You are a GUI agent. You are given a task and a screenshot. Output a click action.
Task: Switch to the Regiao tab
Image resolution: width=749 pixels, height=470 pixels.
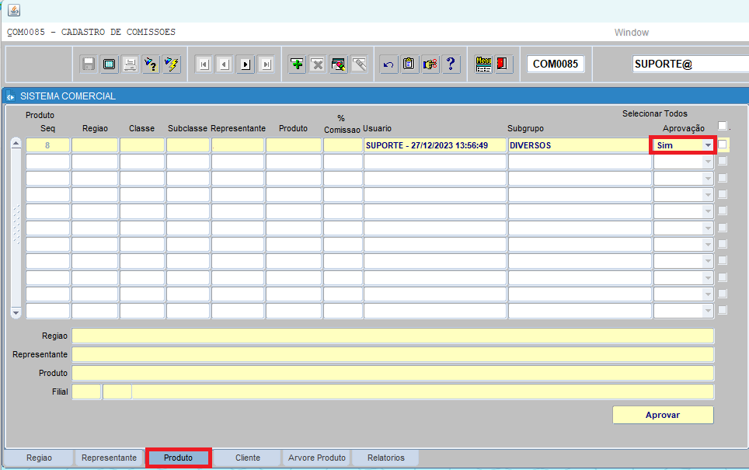click(39, 458)
